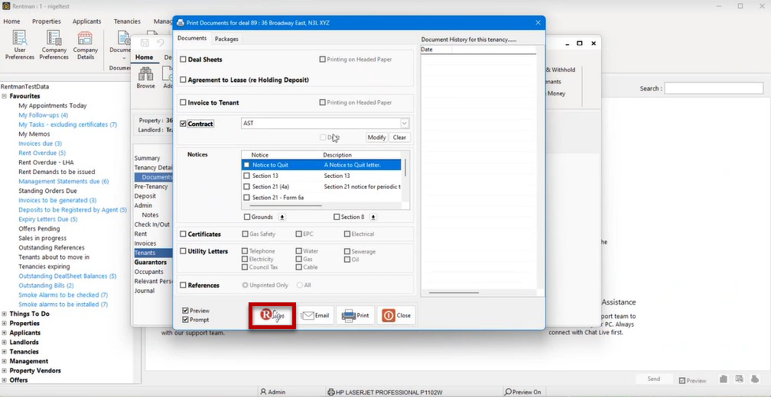Viewport: 771px width, 397px height.
Task: Click the HP LaserJet printer status entry
Action: [385, 392]
